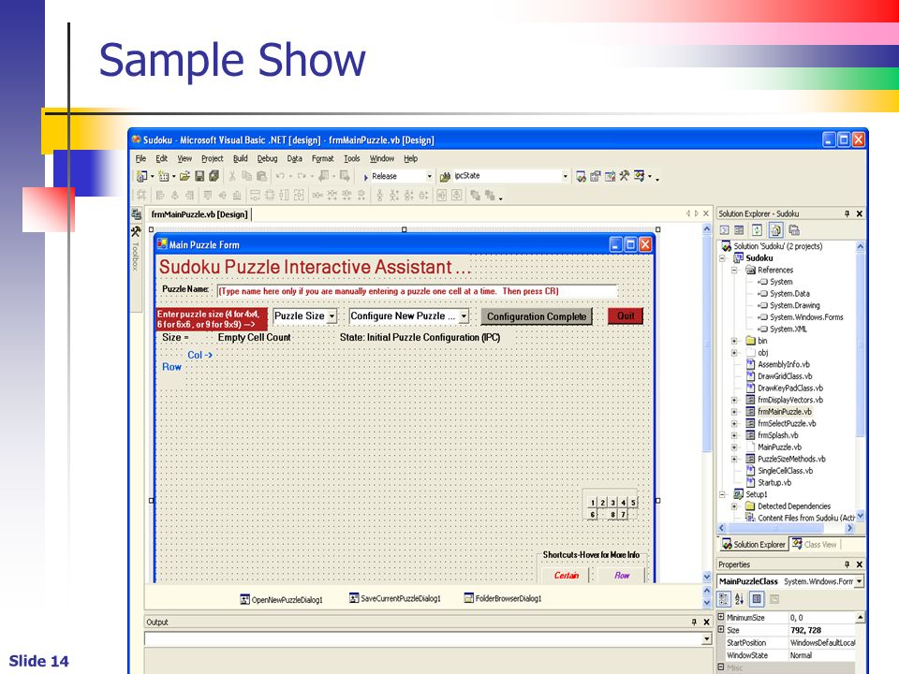Screen dimensions: 899x674
Task: Collapse the Sudoku project node
Action: 722,258
